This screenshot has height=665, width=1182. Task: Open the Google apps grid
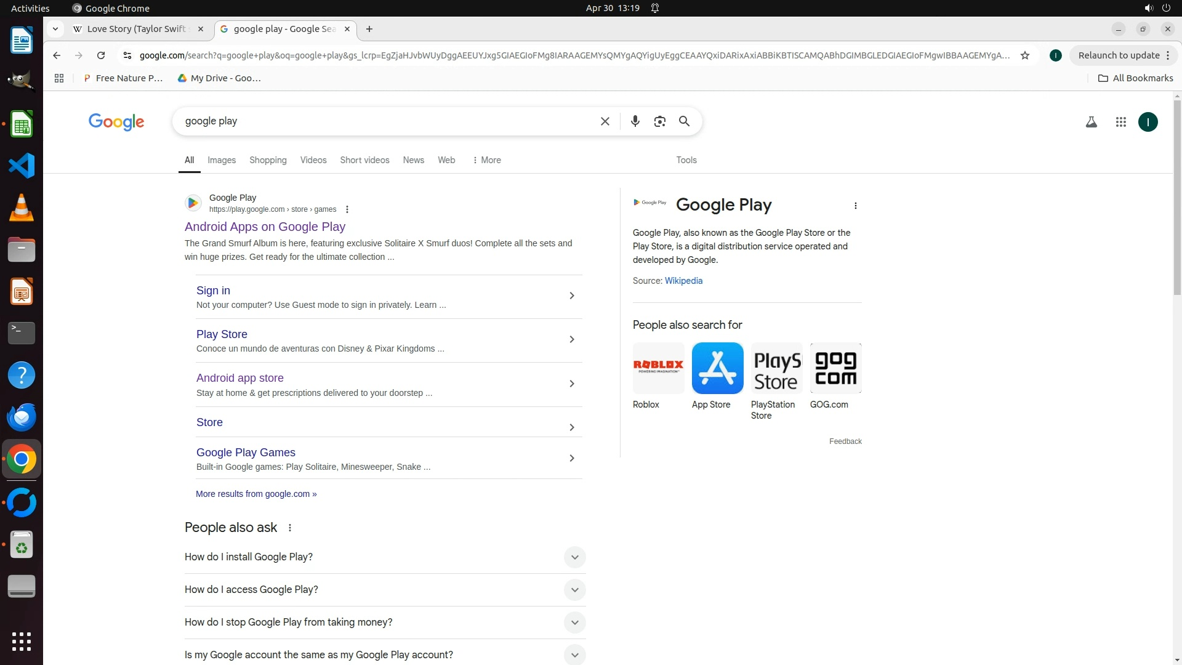point(1120,122)
